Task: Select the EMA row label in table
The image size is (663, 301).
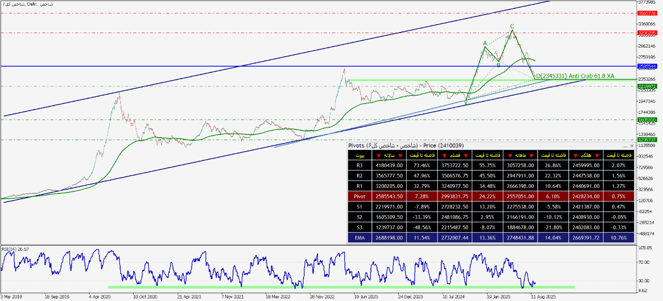Action: pos(359,238)
